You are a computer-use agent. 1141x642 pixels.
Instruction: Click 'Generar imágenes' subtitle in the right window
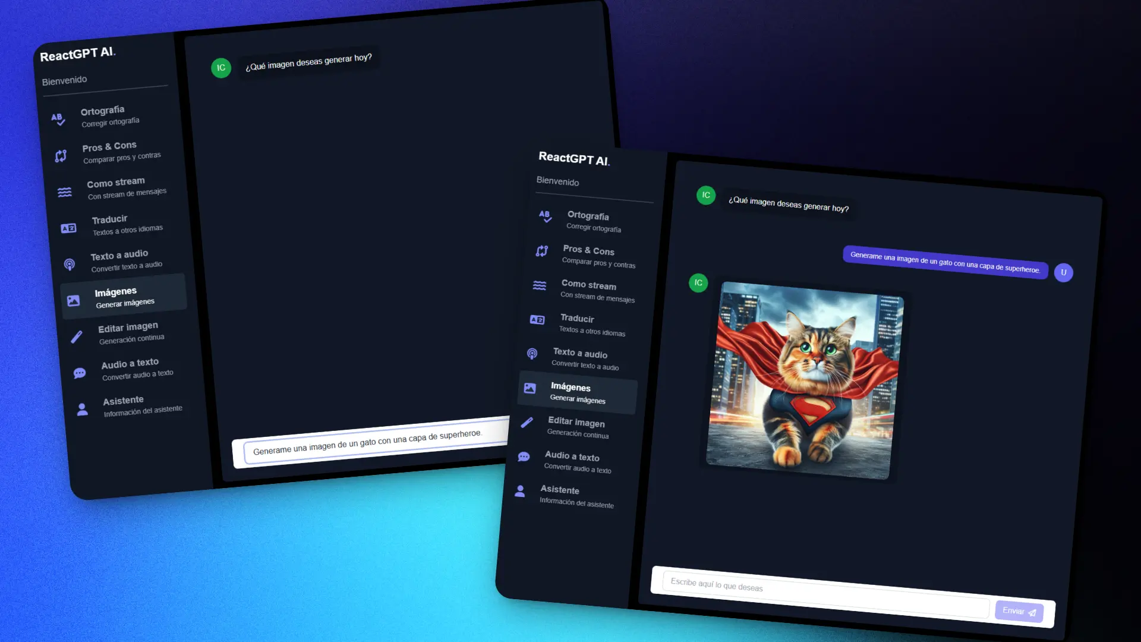(x=578, y=399)
